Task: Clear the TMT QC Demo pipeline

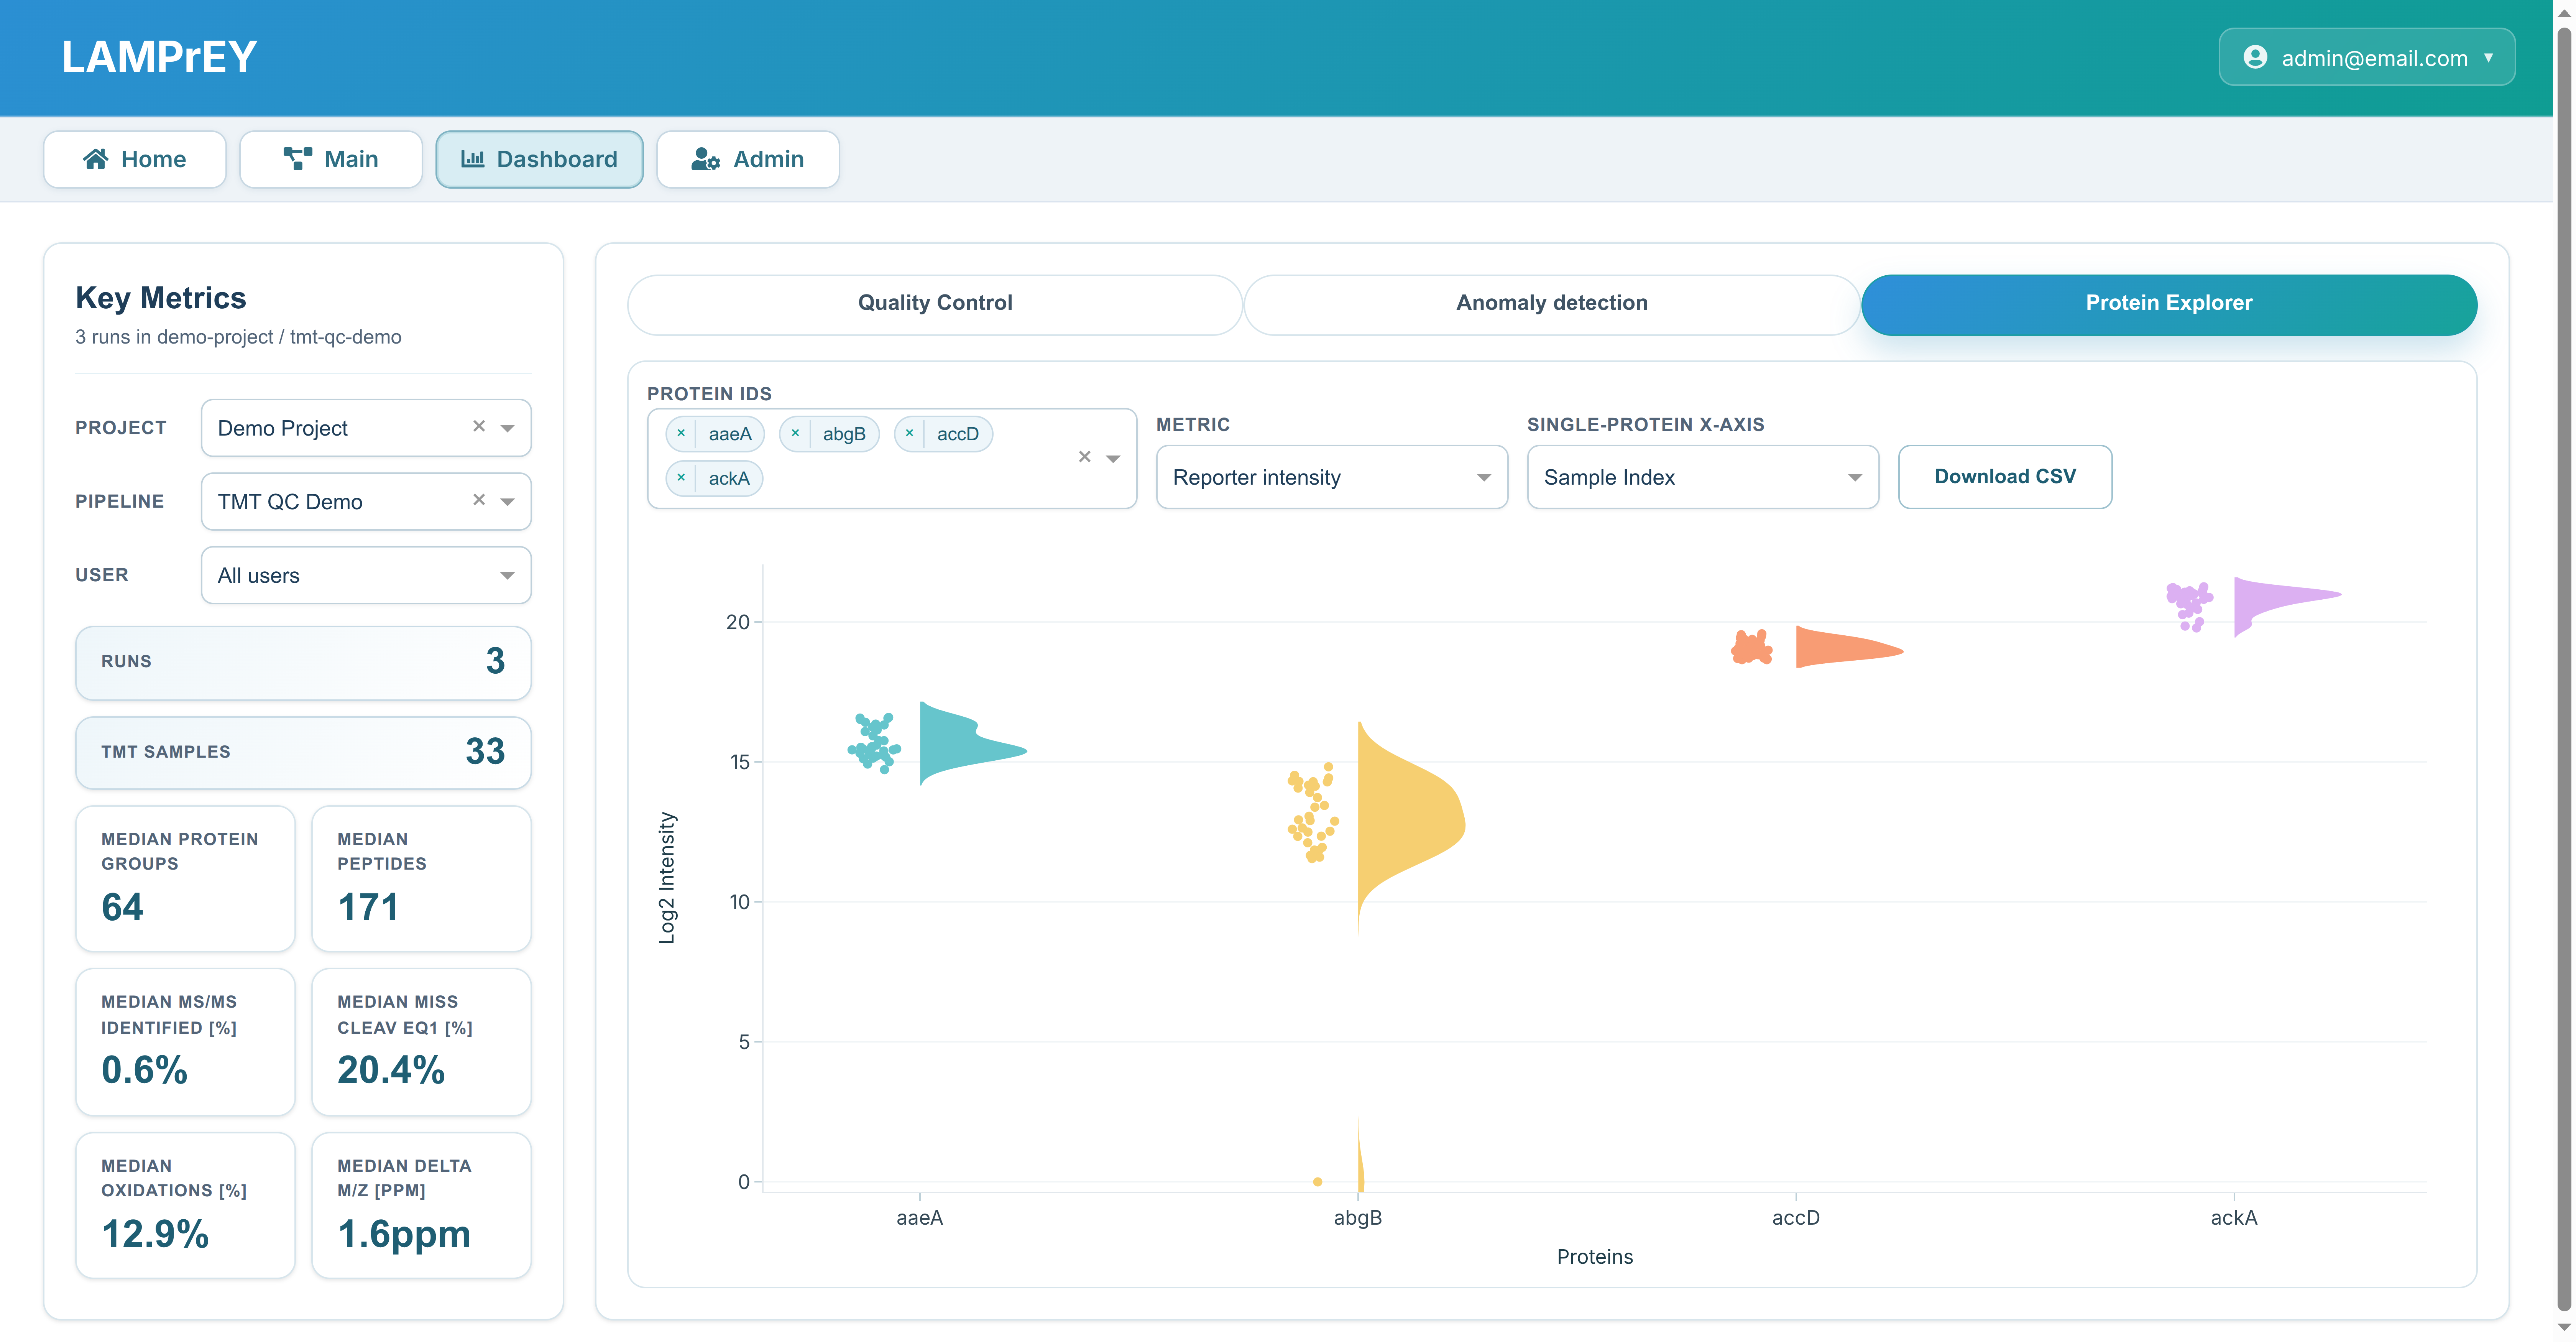Action: pyautogui.click(x=479, y=500)
